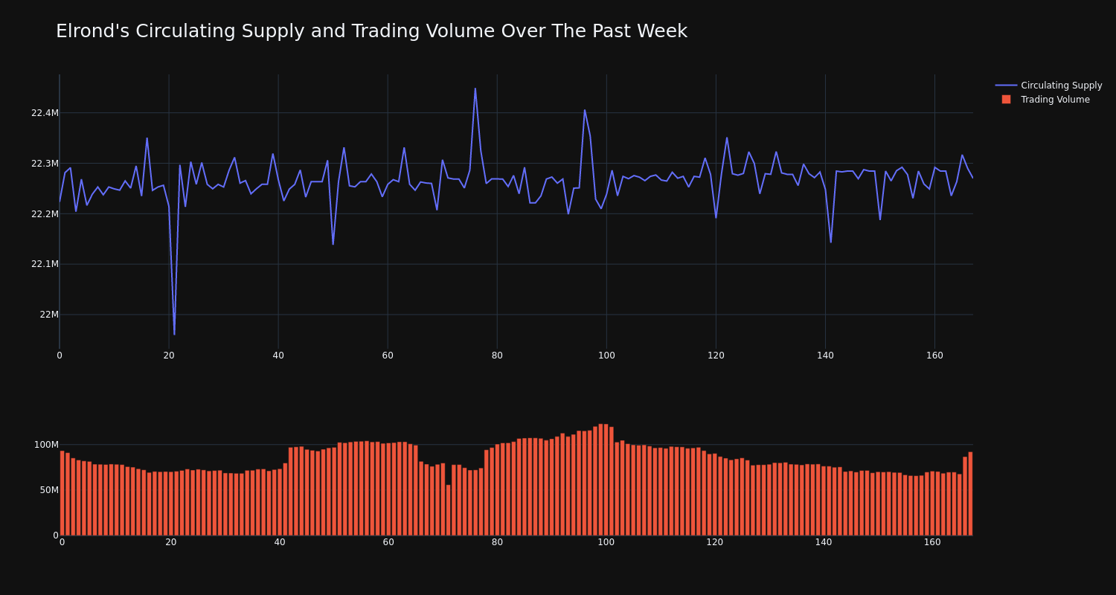Click the orange Trading Volume legend square
This screenshot has height=595, width=1116.
(x=1006, y=100)
